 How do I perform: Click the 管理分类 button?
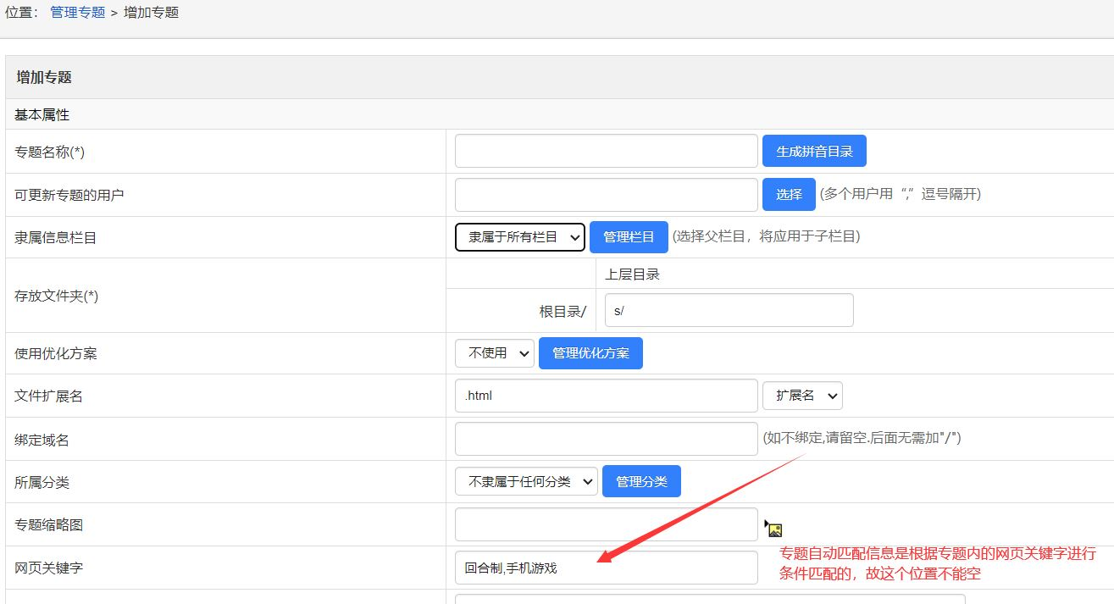pos(641,481)
